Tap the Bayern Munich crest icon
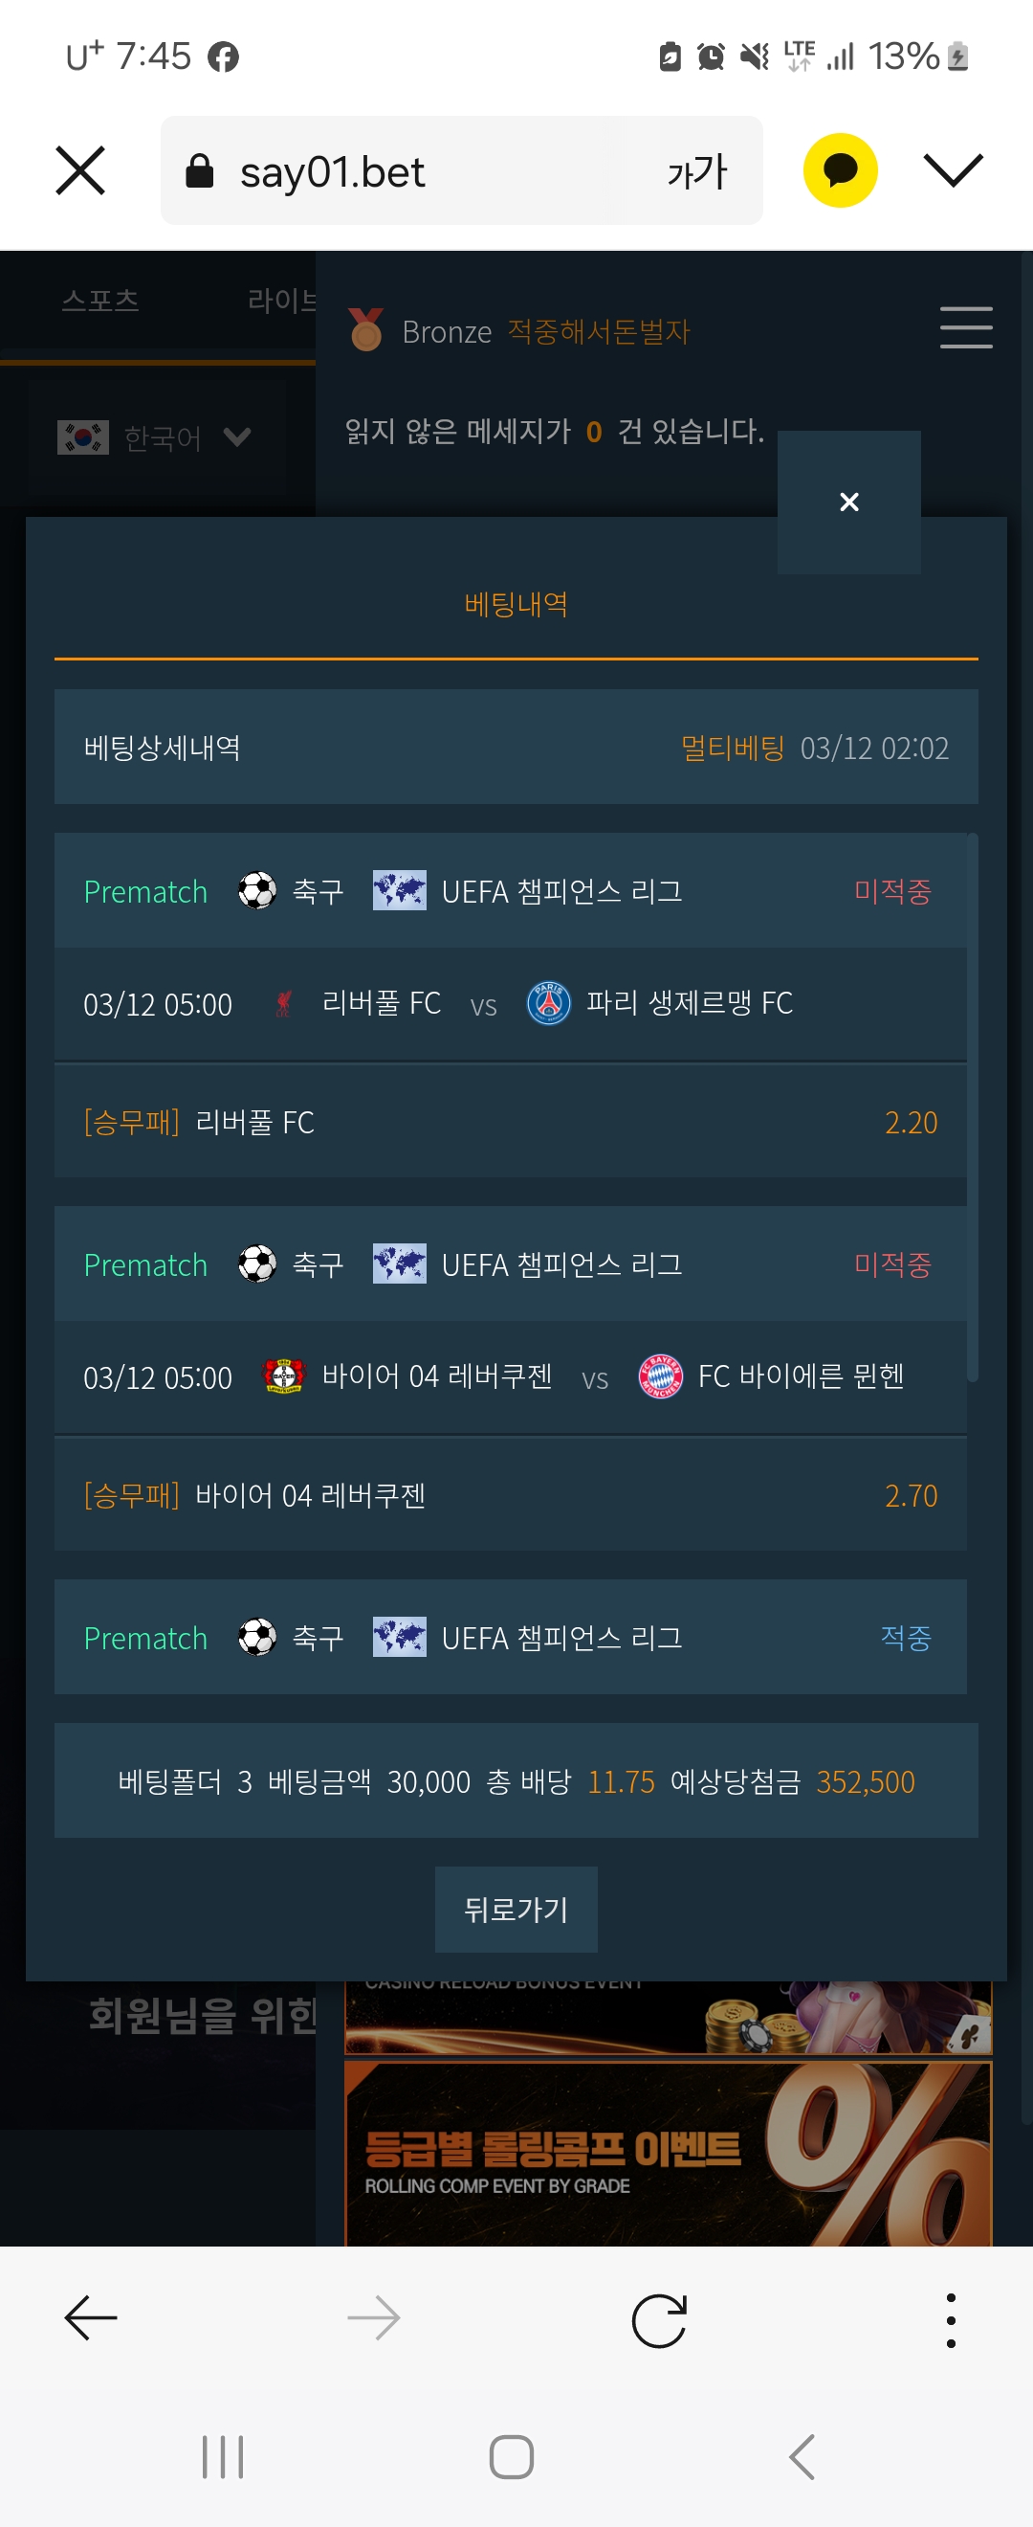Image resolution: width=1033 pixels, height=2527 pixels. click(x=661, y=1376)
